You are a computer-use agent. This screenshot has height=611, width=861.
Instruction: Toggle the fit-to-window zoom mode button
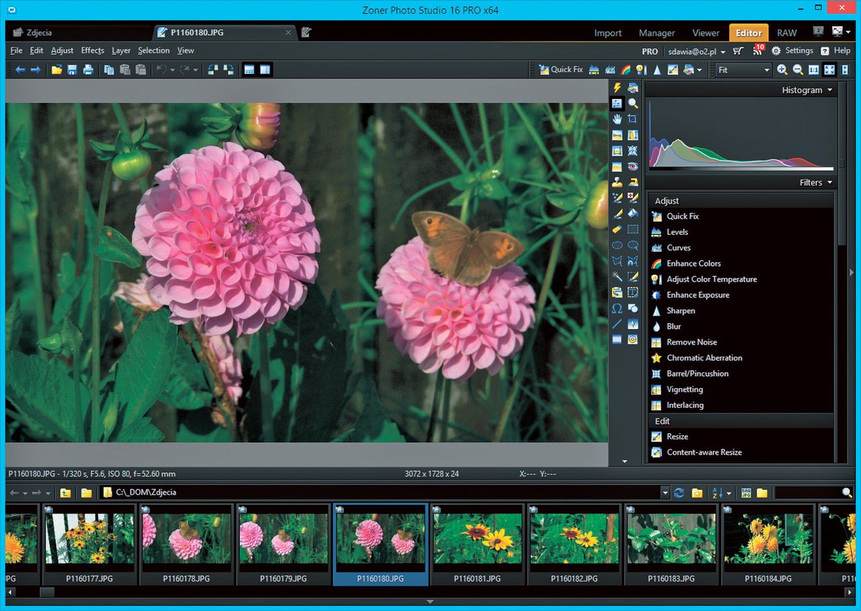829,69
